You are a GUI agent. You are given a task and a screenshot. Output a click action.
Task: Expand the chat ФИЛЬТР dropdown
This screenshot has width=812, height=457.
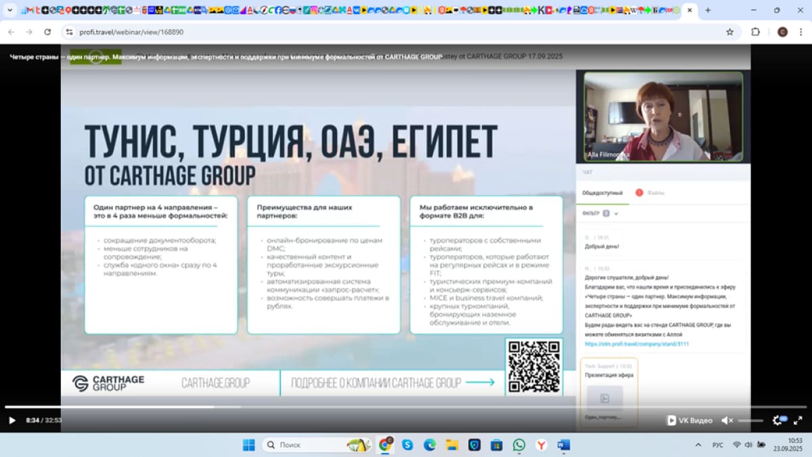click(x=616, y=213)
